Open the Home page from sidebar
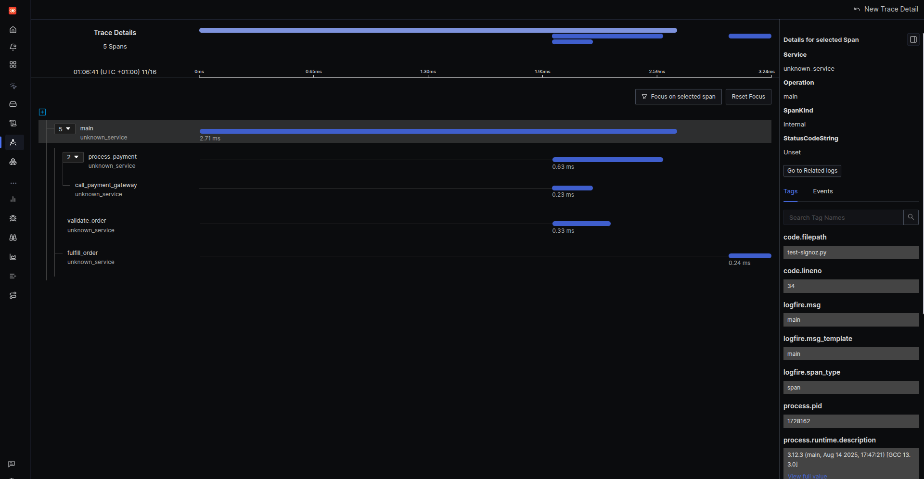The width and height of the screenshot is (924, 479). pos(13,30)
